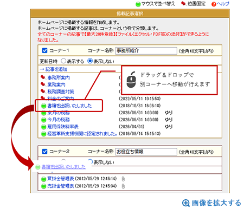Click the paperclip attachment icon on 買掛金管理表 row
Screen dimensions: 244x209
(x=123, y=179)
